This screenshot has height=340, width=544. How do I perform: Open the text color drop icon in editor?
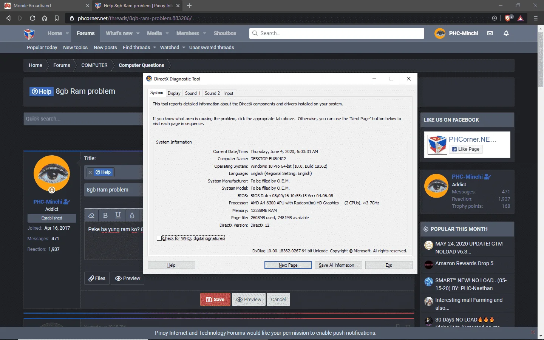coord(132,215)
